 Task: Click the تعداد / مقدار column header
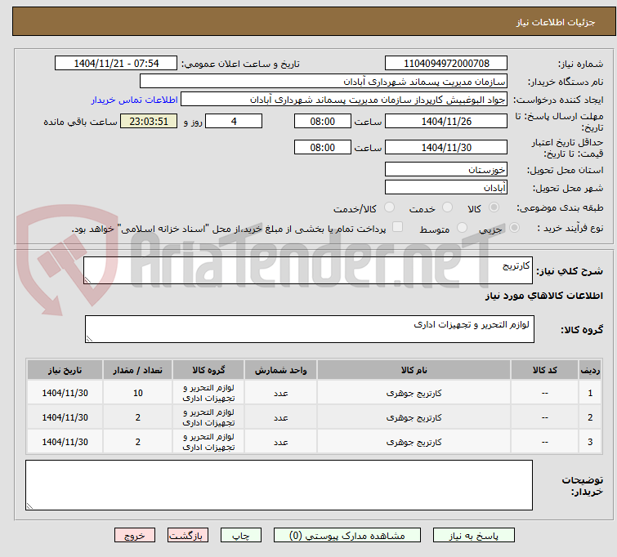pos(138,370)
